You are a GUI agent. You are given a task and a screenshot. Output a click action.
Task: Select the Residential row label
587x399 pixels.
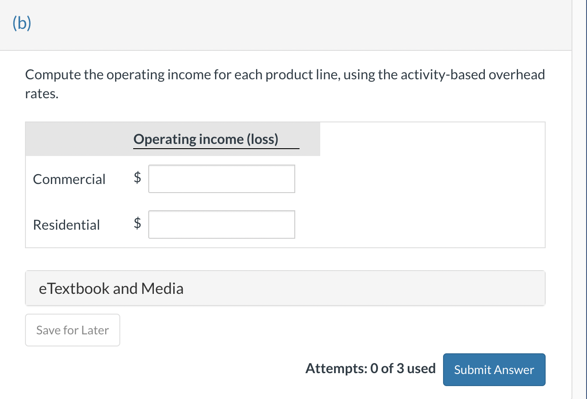pos(66,224)
